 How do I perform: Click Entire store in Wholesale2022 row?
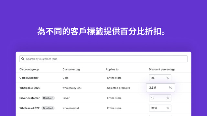click(114, 108)
